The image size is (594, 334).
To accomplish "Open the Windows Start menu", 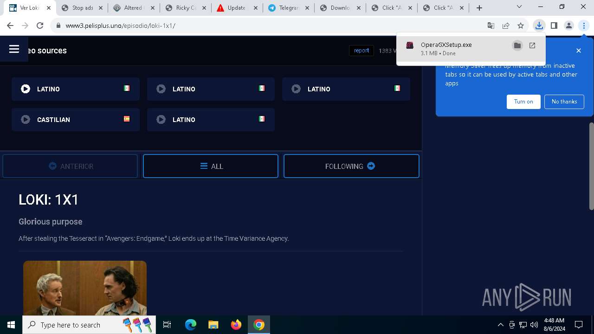I will pyautogui.click(x=11, y=325).
